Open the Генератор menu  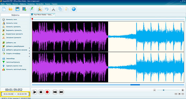click(31, 4)
